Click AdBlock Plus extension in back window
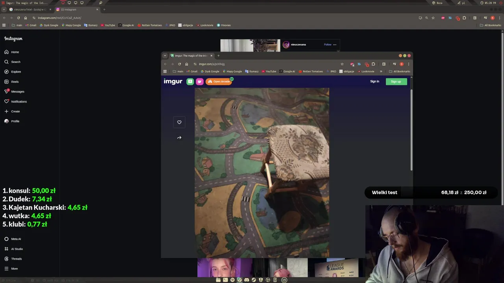 tap(443, 18)
